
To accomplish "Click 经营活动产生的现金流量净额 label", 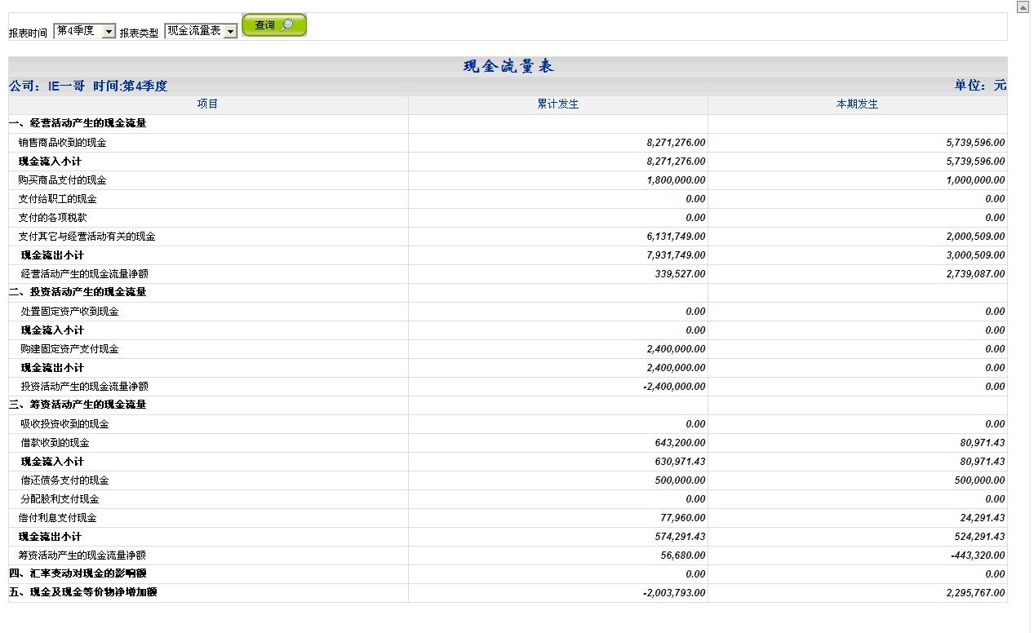I will coord(85,274).
